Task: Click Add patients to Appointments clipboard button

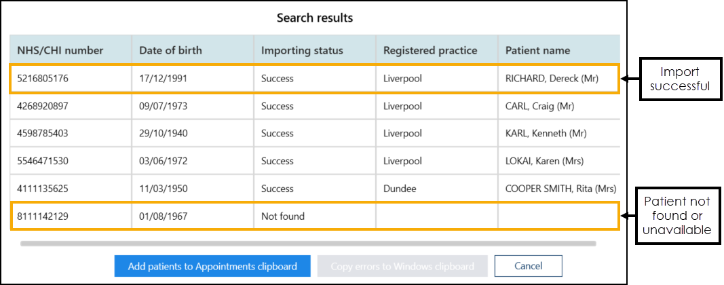Action: coord(212,266)
